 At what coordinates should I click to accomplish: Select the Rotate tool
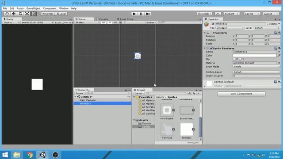point(20,14)
